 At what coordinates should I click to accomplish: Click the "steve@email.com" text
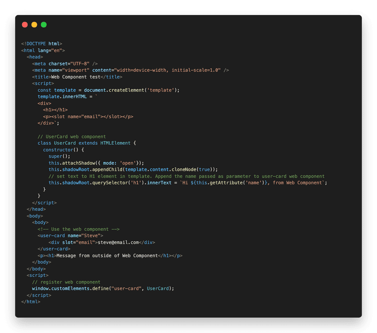pyautogui.click(x=118, y=242)
